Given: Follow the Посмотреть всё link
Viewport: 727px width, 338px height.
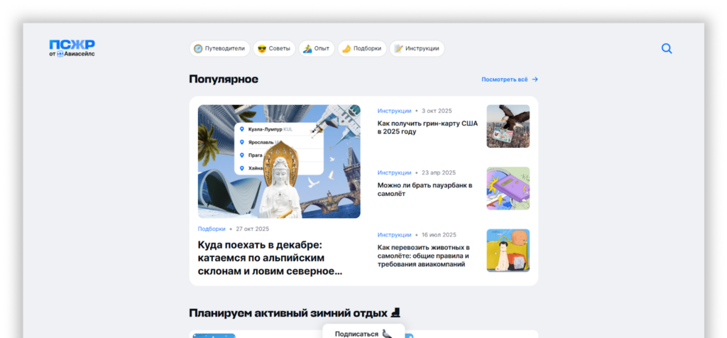Looking at the screenshot, I should pyautogui.click(x=510, y=80).
